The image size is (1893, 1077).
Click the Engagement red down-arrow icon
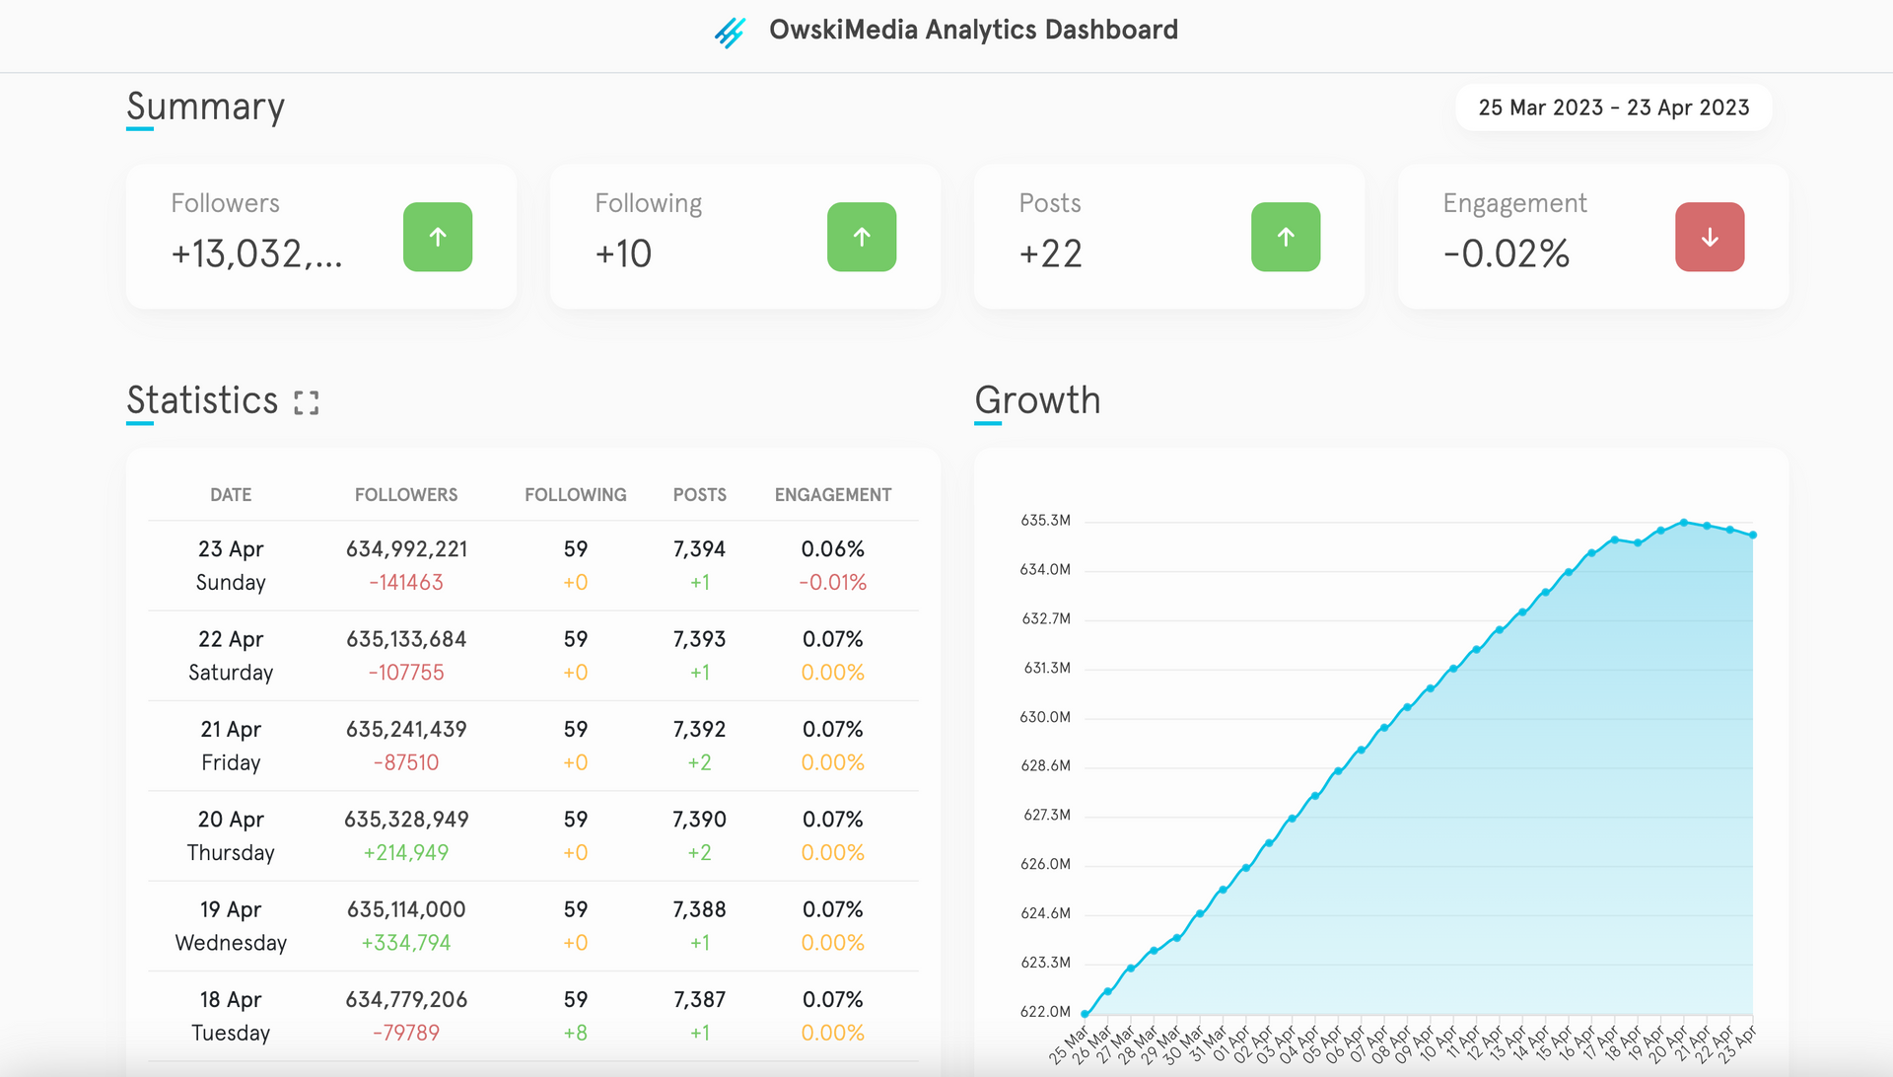tap(1710, 237)
